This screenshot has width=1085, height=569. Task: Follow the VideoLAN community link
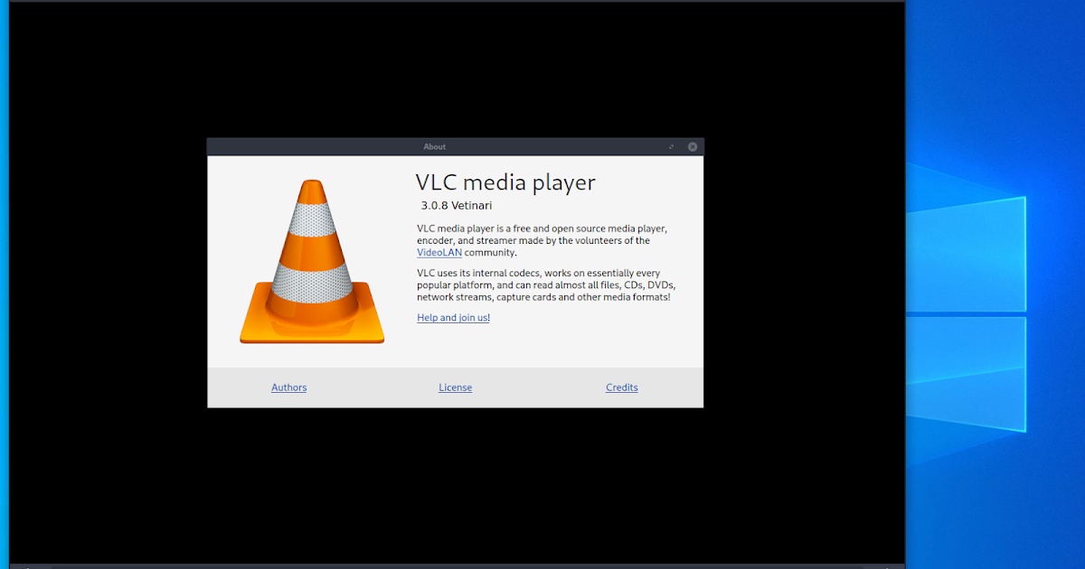(439, 253)
